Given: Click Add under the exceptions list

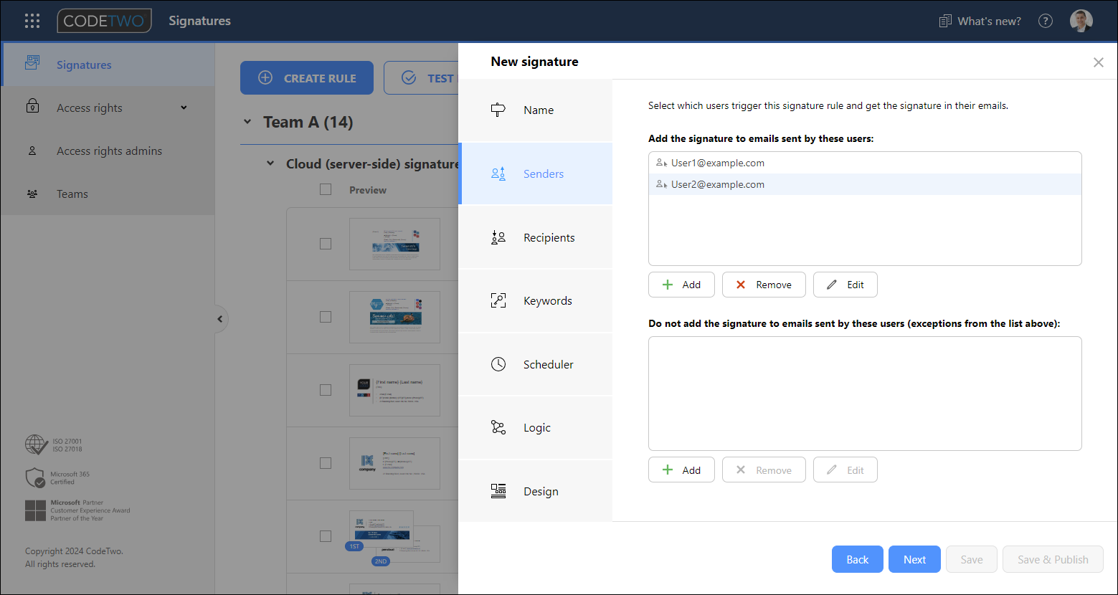Looking at the screenshot, I should [x=681, y=470].
